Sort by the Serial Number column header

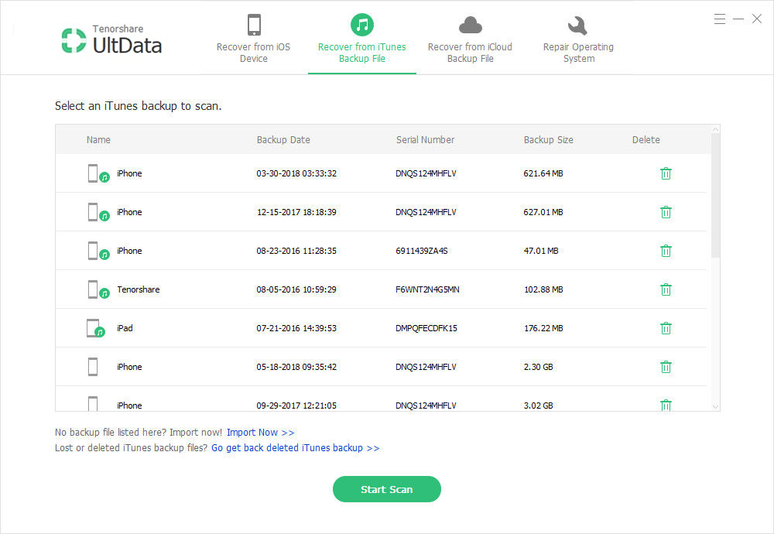point(425,139)
